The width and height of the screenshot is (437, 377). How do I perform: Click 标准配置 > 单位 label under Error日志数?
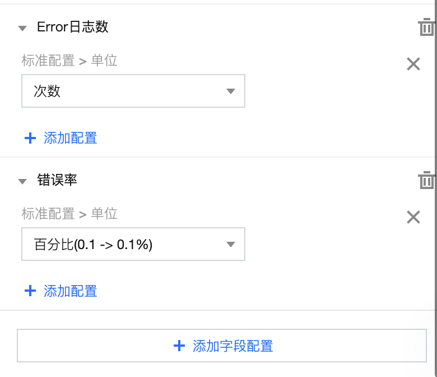click(69, 61)
